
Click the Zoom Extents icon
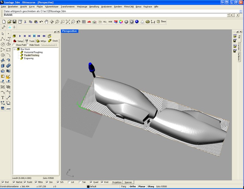point(68,22)
